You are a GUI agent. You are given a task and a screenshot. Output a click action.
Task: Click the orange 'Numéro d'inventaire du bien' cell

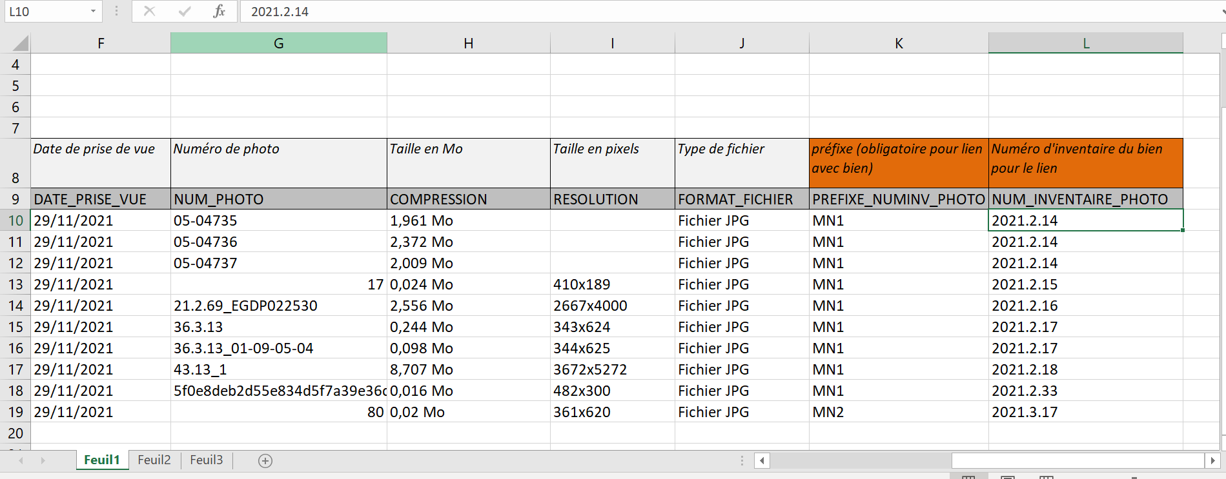(x=1086, y=163)
